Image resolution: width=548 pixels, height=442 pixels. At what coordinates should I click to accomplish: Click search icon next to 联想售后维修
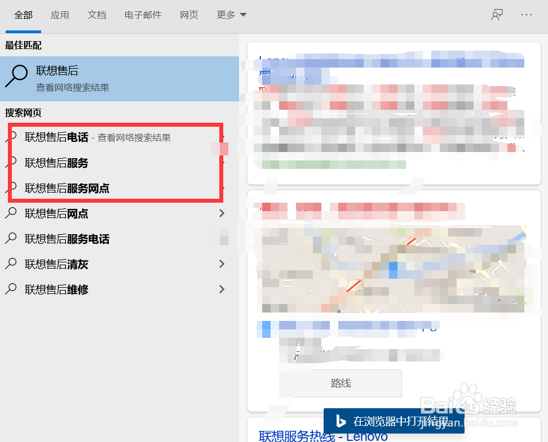(11, 289)
